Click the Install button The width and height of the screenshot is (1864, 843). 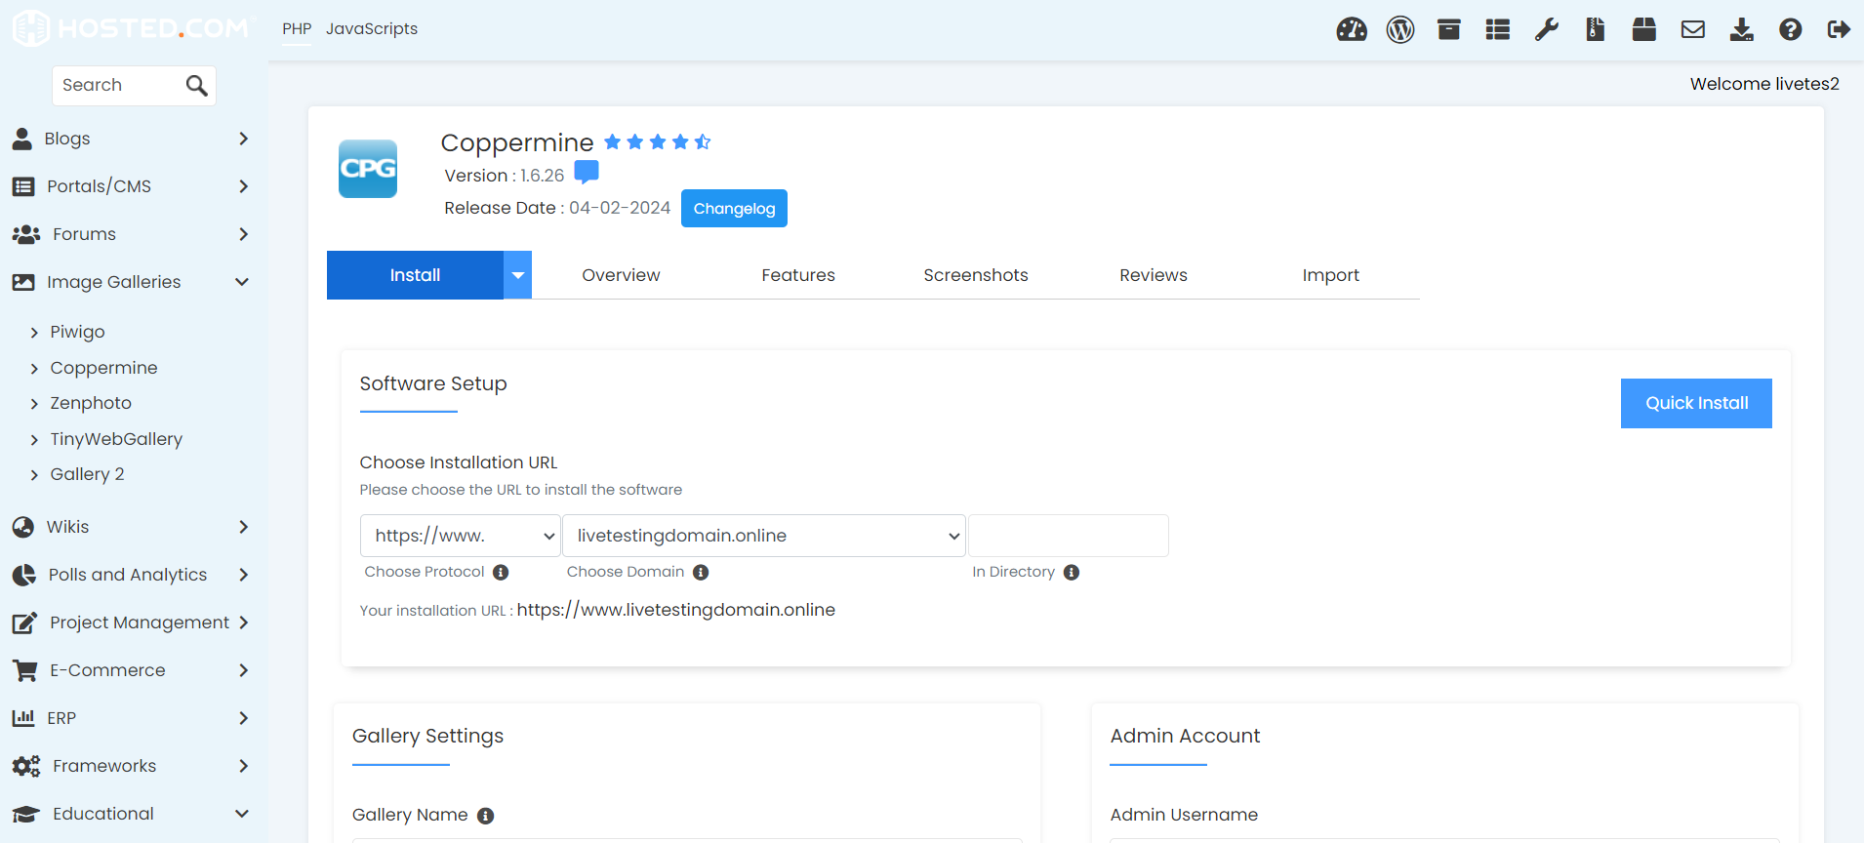coord(415,275)
